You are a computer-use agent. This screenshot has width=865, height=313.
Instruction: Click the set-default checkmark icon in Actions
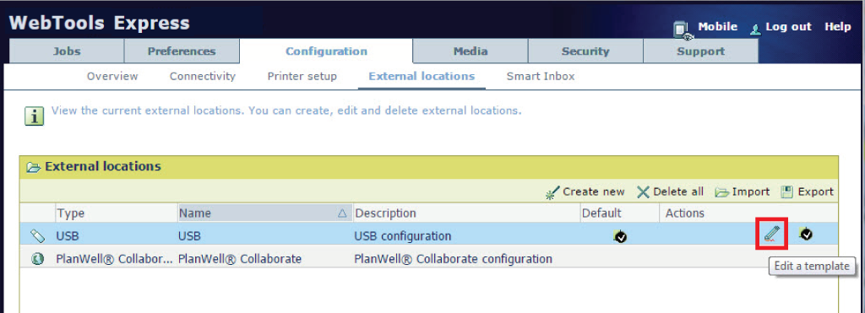[x=805, y=235]
